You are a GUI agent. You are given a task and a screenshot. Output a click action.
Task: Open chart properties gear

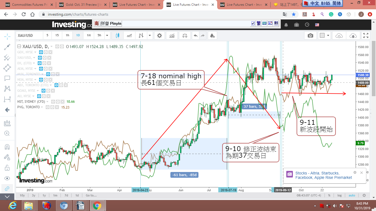(x=160, y=35)
